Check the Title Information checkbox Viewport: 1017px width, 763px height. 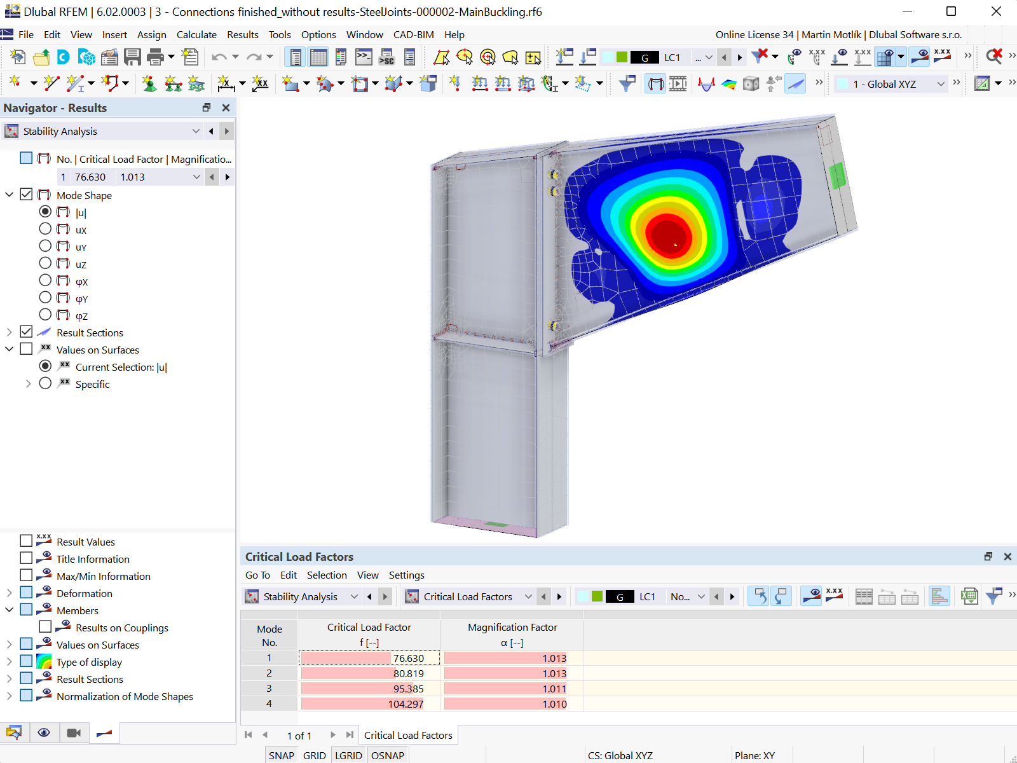[x=26, y=558]
